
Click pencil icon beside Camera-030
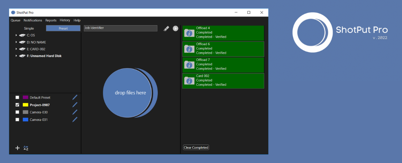tap(75, 112)
